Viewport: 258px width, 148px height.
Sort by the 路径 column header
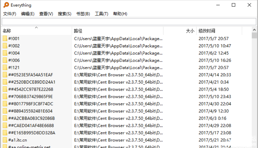[x=118, y=31]
